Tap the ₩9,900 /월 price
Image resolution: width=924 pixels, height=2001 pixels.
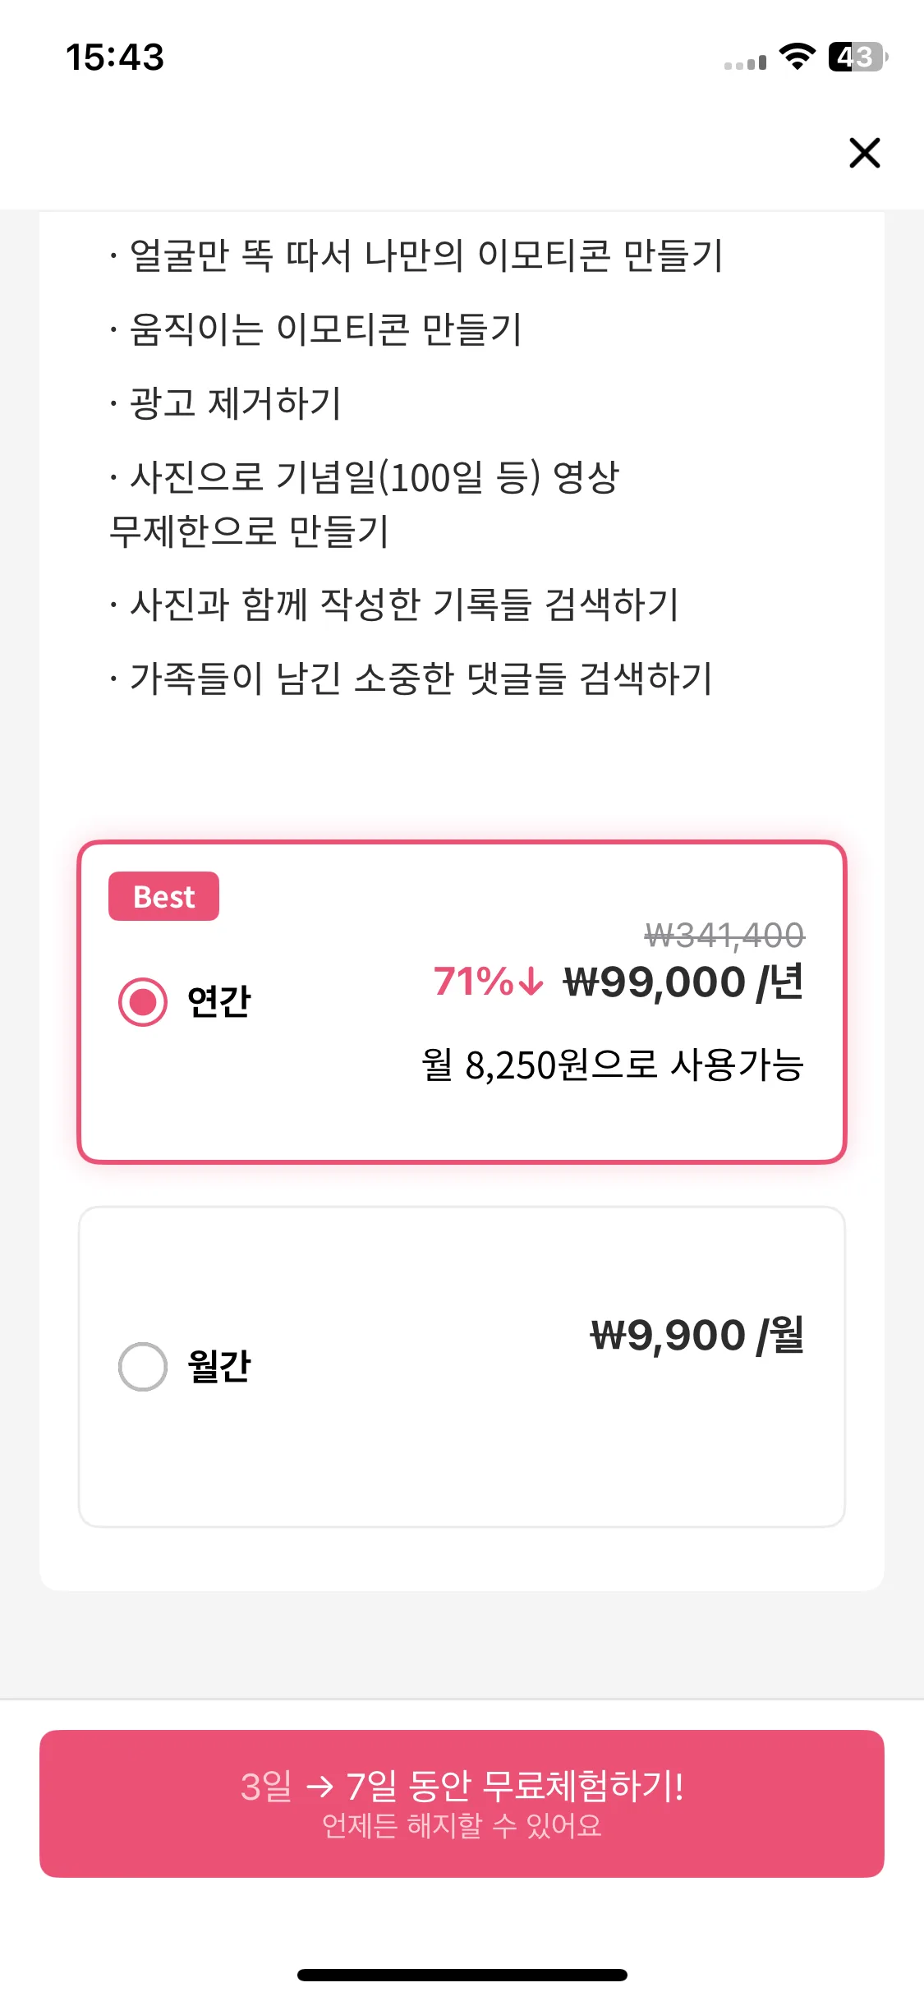tap(697, 1335)
